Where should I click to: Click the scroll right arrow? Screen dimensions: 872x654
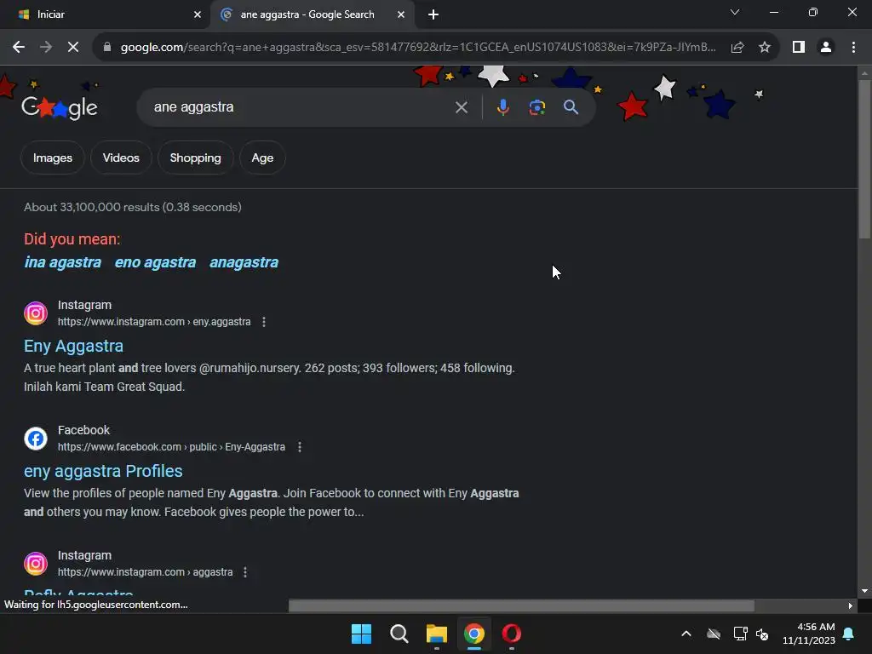pyautogui.click(x=851, y=605)
